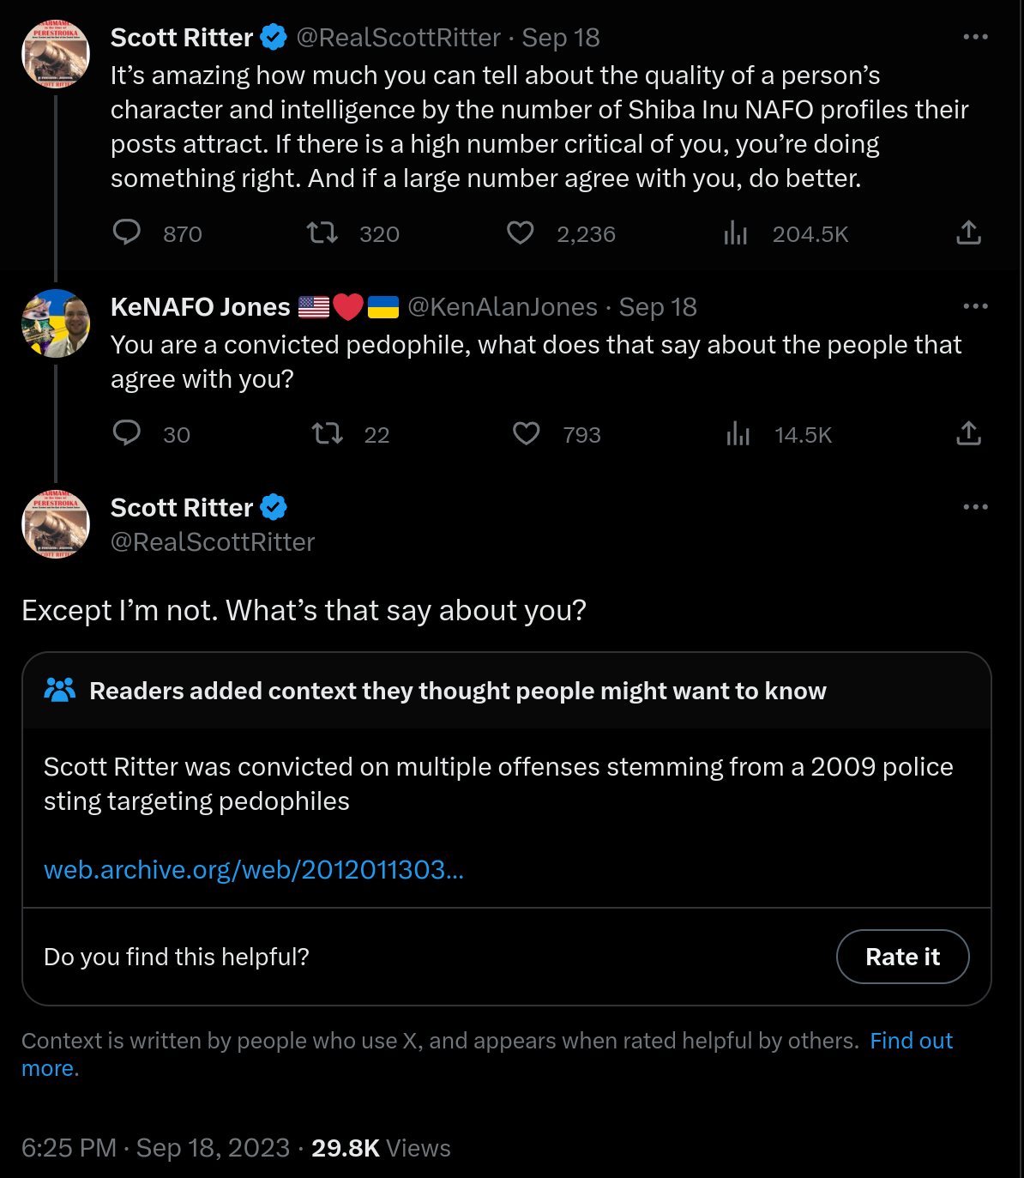Open the web.archive.org link
Screen dimensions: 1024x1178
(x=253, y=870)
